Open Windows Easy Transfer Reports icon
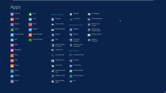 point(89,30)
